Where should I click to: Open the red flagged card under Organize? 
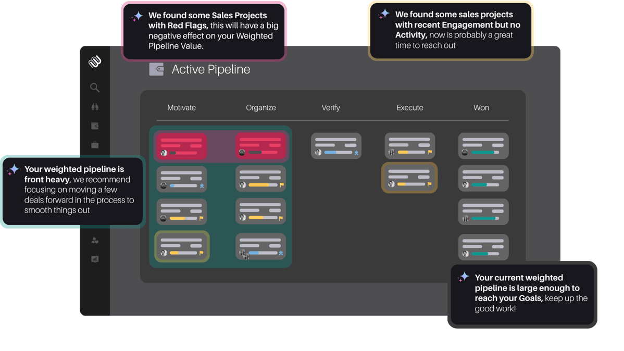pos(260,146)
